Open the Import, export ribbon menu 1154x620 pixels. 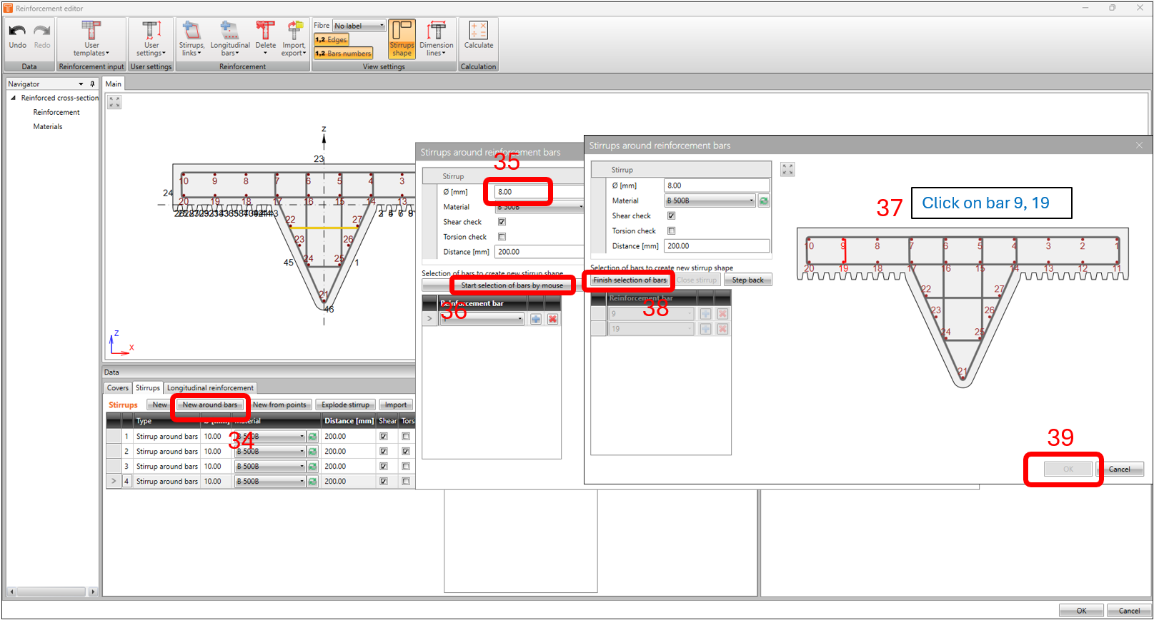tap(293, 39)
